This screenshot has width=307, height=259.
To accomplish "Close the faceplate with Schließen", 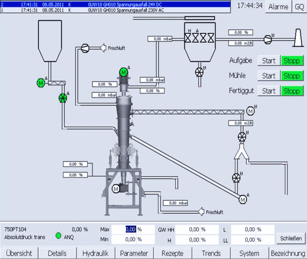I will (291, 239).
